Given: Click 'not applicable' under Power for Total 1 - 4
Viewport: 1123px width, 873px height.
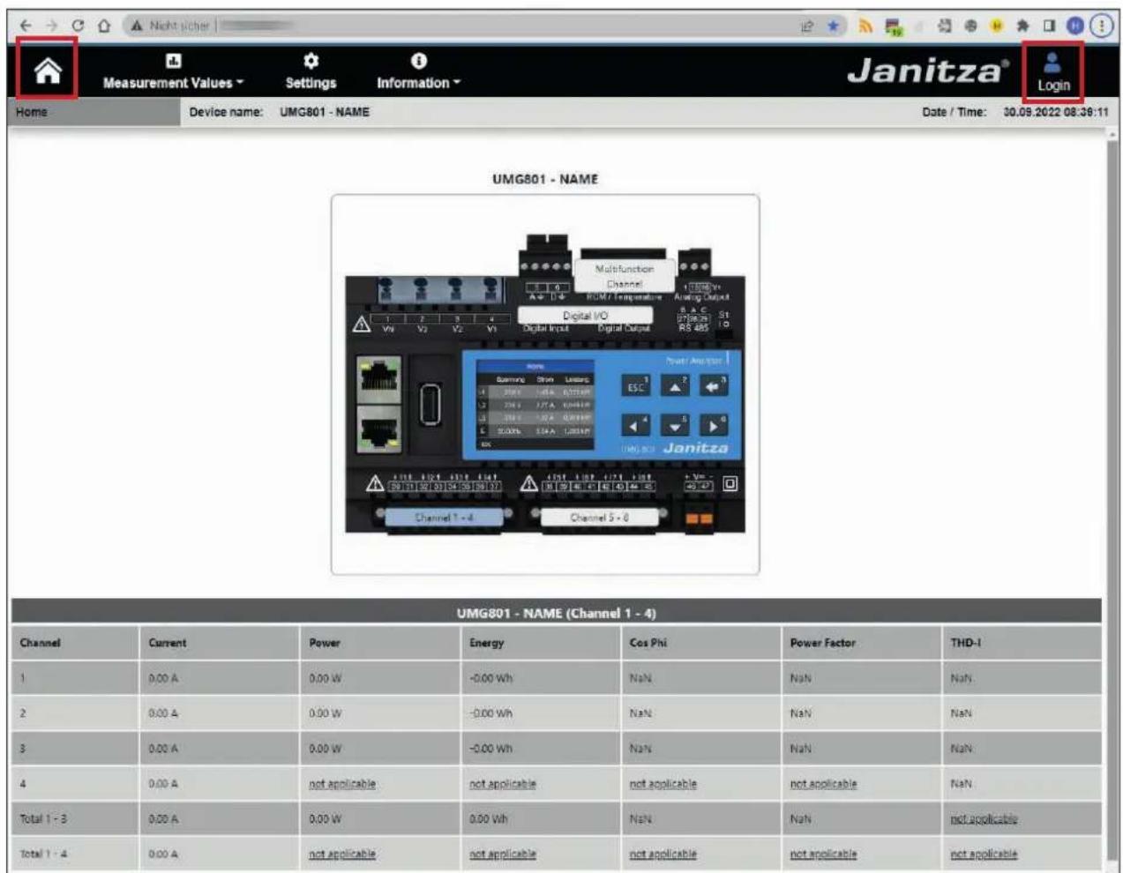Looking at the screenshot, I should (x=342, y=854).
